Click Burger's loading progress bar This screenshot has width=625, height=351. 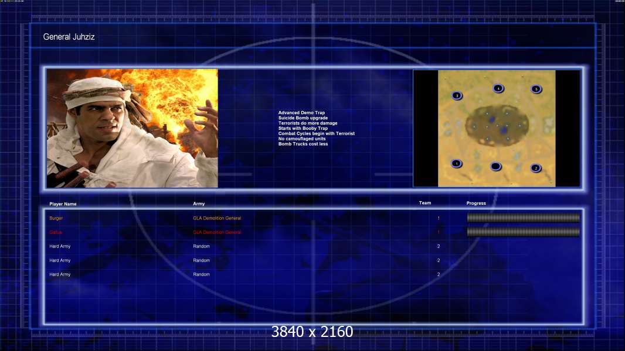523,218
